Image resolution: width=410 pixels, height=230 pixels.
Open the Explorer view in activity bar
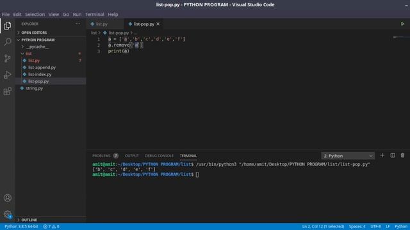7,26
